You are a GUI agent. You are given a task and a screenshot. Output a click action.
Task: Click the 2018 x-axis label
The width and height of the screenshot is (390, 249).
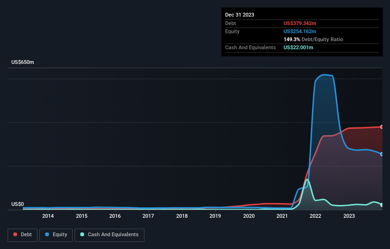point(182,216)
